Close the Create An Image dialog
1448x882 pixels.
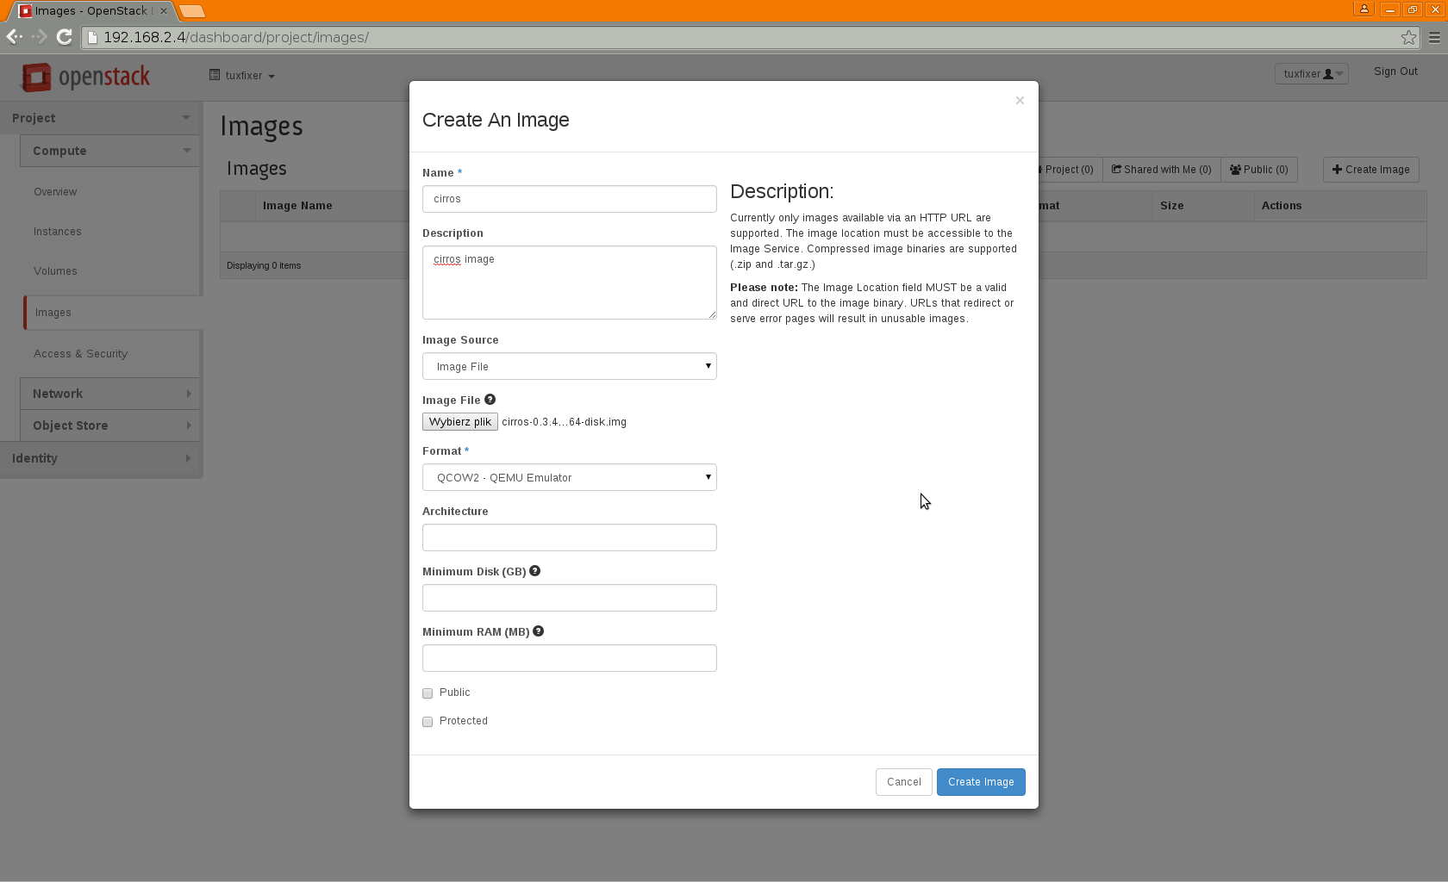click(1020, 101)
